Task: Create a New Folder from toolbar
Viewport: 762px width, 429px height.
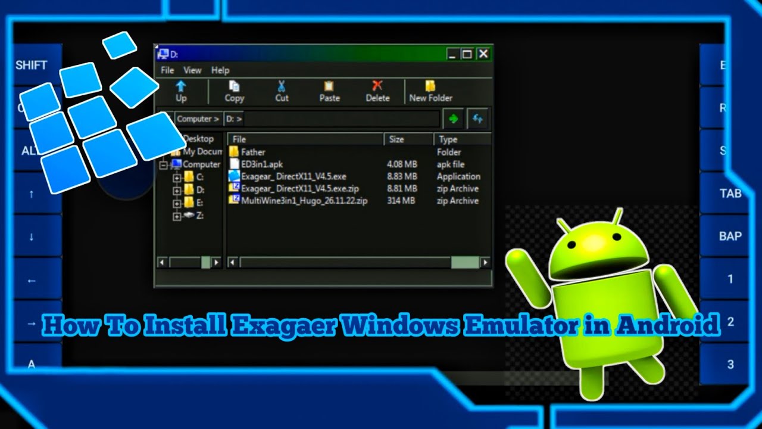Action: [x=431, y=92]
